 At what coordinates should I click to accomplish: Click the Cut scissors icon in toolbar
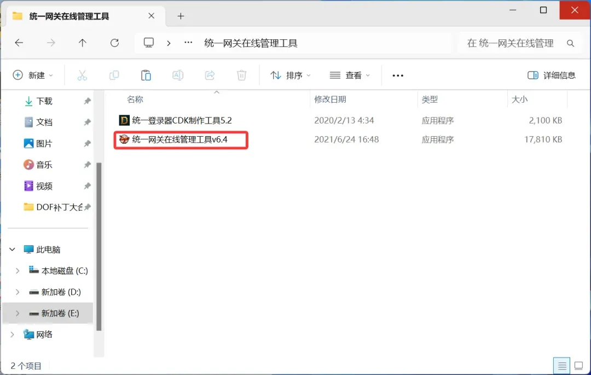click(x=82, y=75)
